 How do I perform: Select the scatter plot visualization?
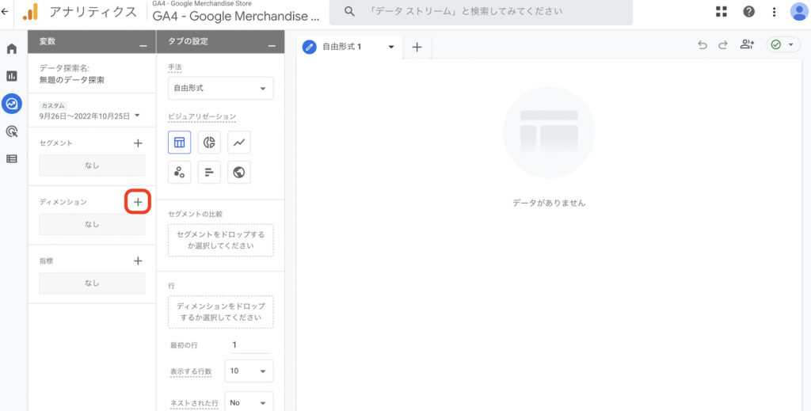[180, 172]
